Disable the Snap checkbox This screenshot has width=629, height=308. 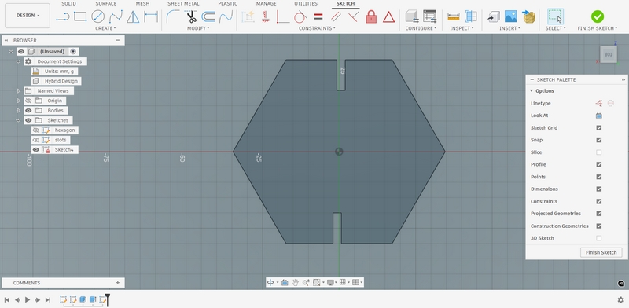point(599,140)
